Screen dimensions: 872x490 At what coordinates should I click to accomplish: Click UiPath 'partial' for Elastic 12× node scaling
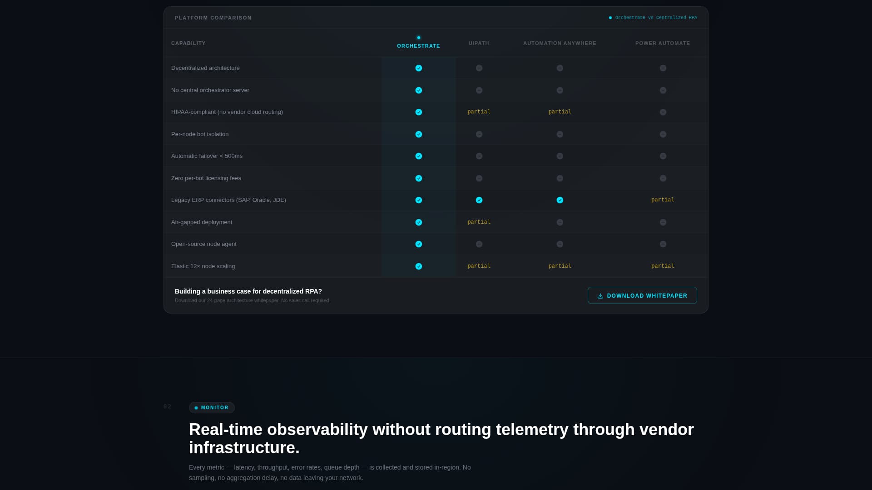[x=479, y=266]
